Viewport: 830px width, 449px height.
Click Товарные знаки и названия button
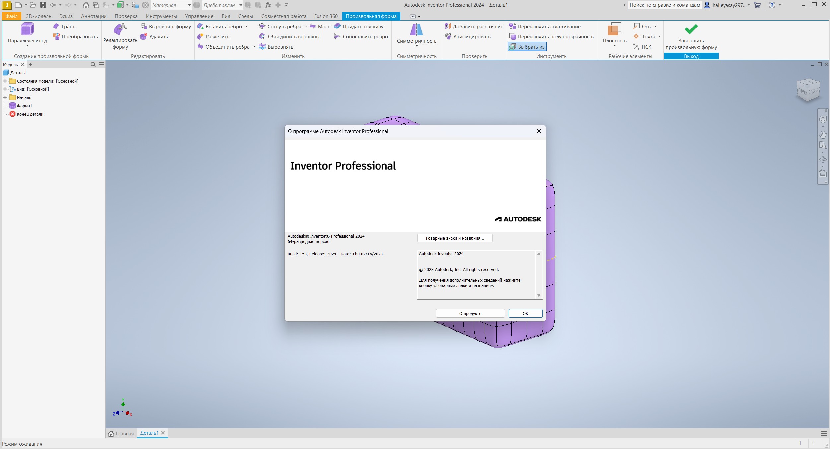point(454,238)
